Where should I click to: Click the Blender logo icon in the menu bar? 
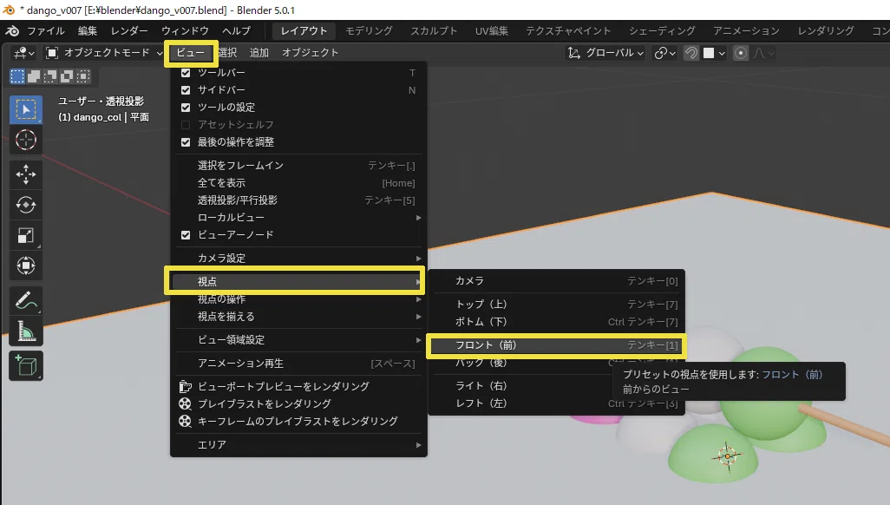pos(12,30)
